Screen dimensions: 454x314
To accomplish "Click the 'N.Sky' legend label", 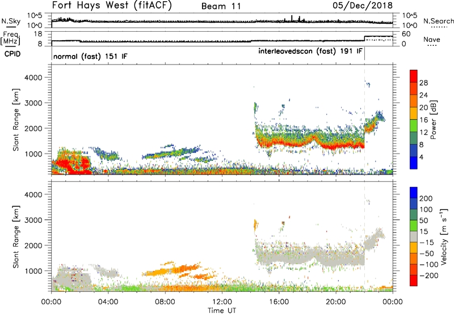I will point(11,21).
